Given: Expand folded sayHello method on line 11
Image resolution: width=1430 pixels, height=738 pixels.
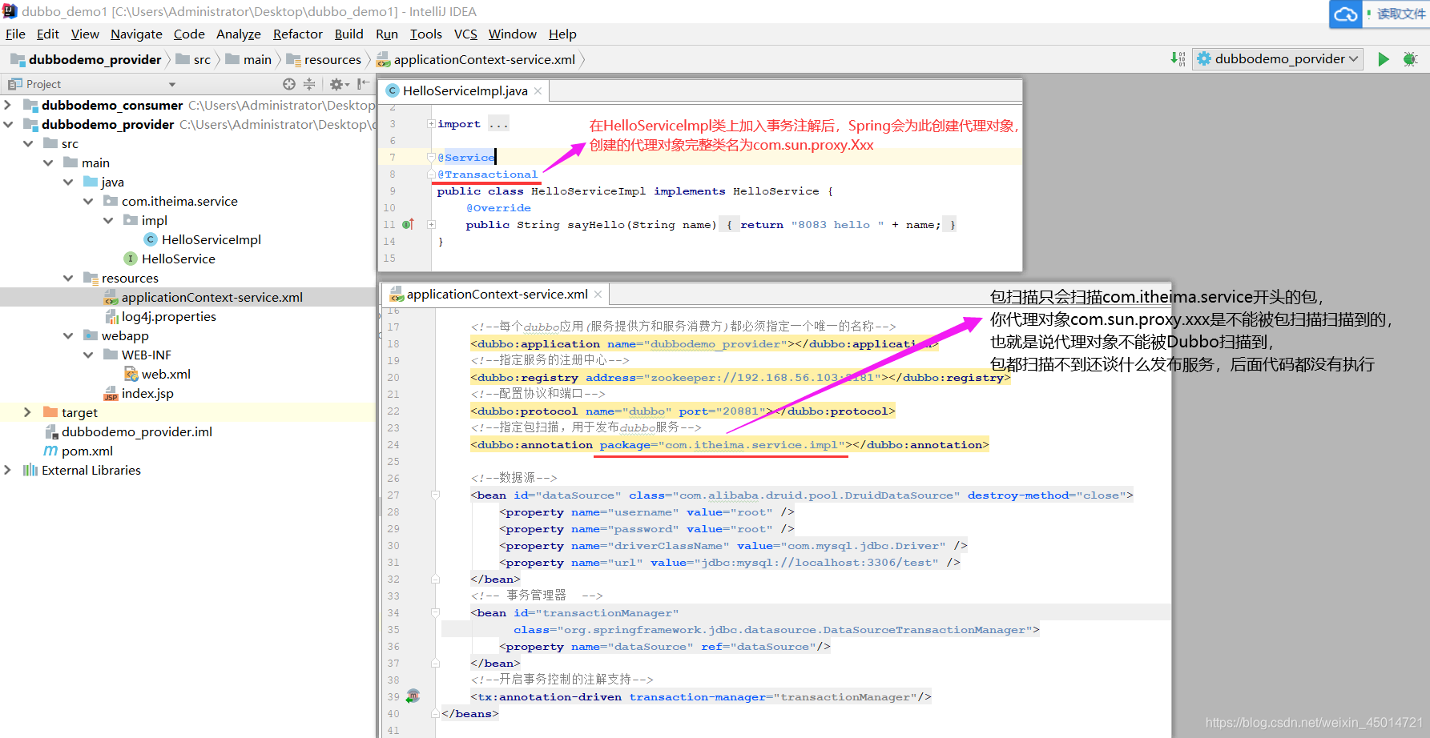Looking at the screenshot, I should [x=431, y=225].
